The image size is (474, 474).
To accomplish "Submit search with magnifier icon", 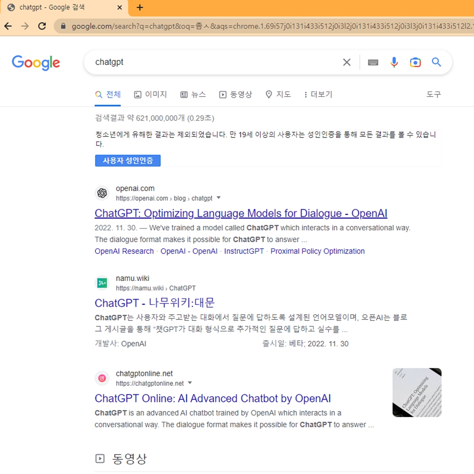I will point(436,62).
